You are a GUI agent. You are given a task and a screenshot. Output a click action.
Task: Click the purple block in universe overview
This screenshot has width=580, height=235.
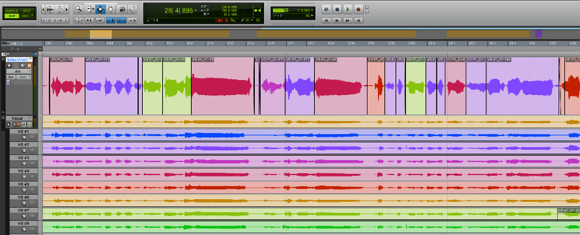click(538, 34)
